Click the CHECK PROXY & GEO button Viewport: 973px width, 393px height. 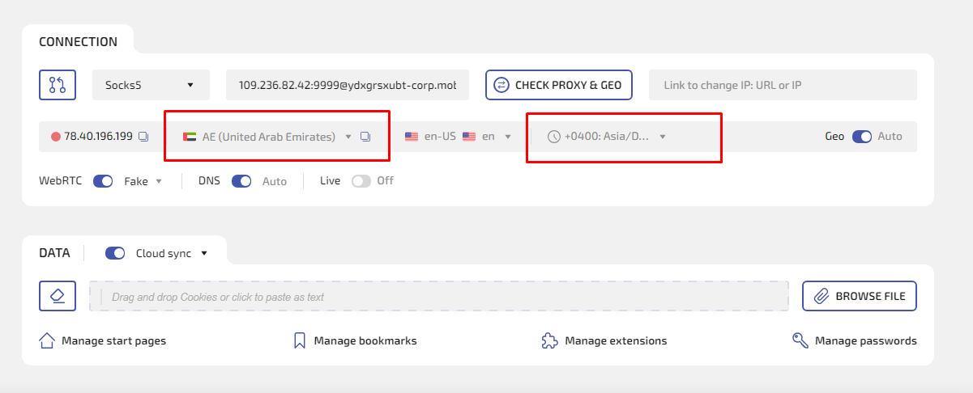tap(559, 85)
